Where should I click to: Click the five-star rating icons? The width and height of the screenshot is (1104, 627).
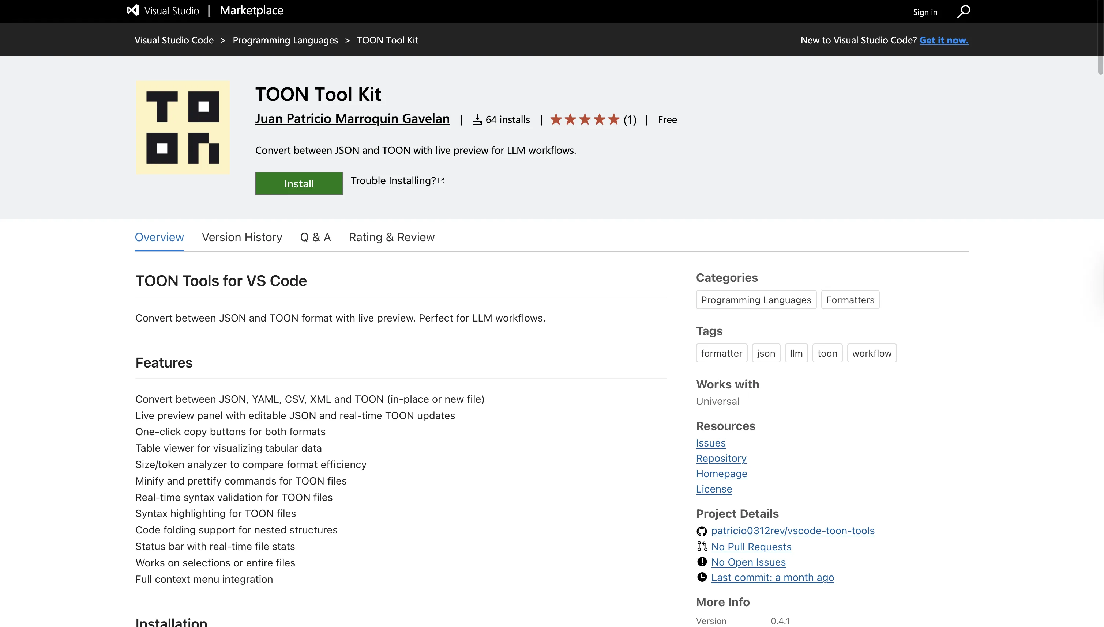point(585,119)
